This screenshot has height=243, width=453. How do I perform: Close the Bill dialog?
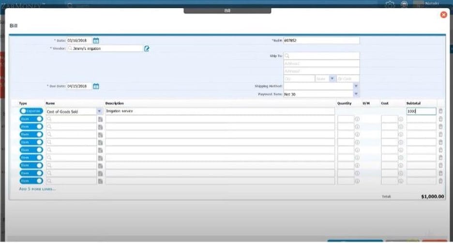coord(443,15)
